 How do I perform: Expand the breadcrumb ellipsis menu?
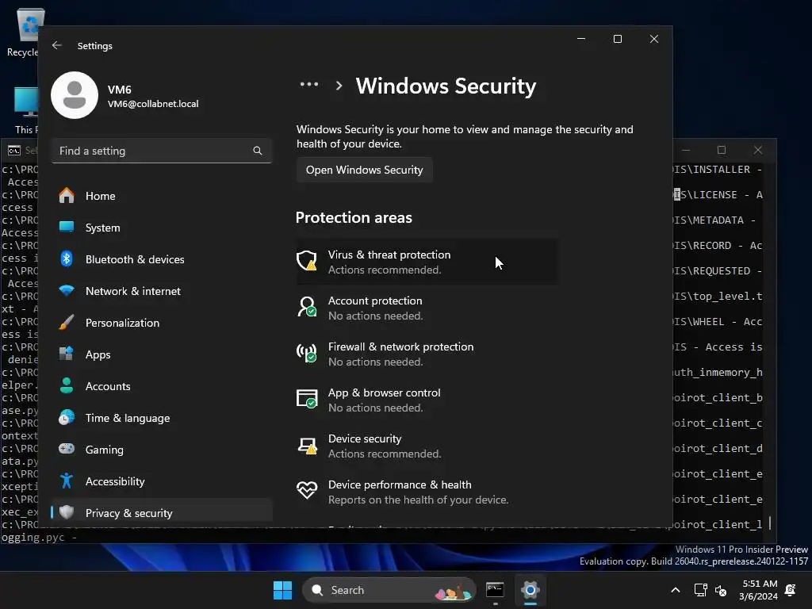309,85
